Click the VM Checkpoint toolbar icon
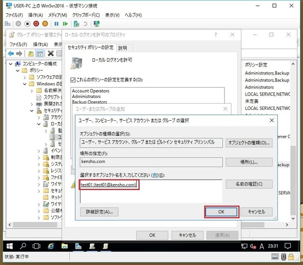 76,23
